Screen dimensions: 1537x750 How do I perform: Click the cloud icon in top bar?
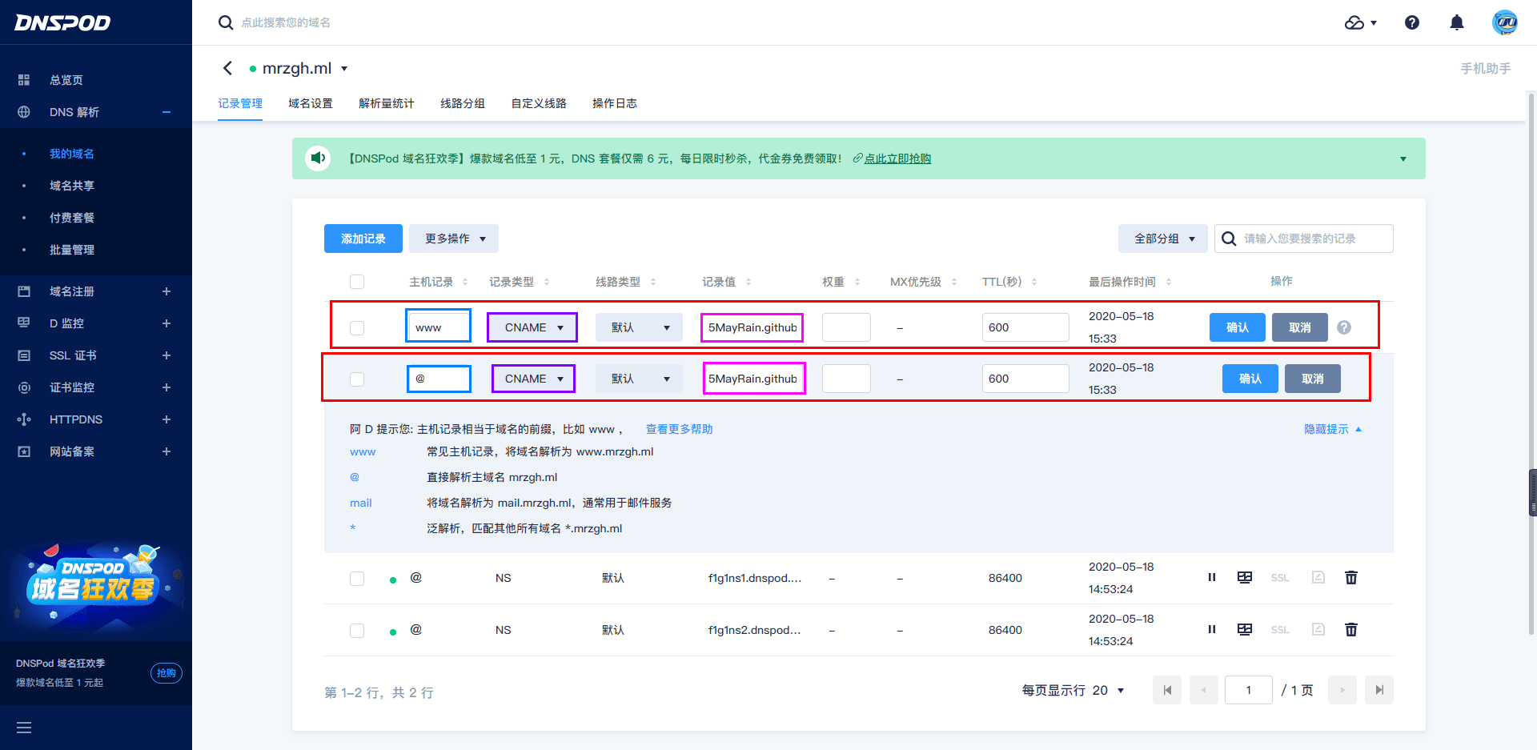1355,22
